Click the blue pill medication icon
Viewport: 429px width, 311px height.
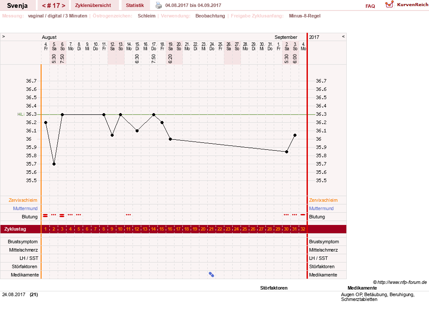212,275
